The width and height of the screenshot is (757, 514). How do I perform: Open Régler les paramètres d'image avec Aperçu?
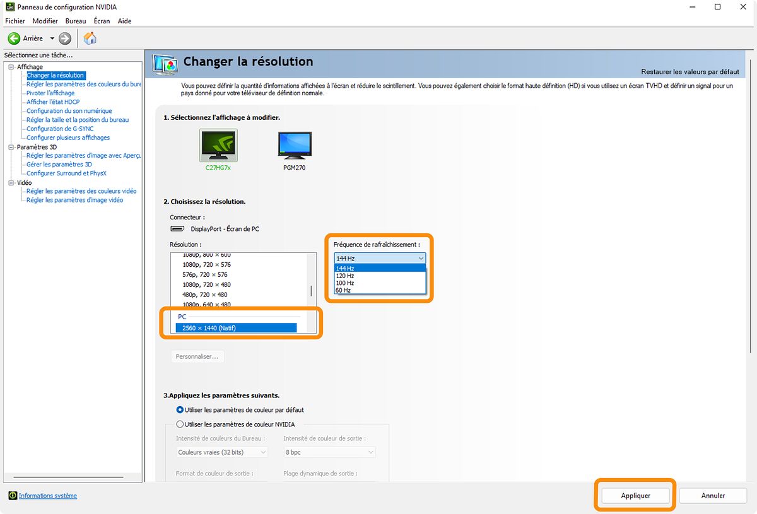pos(84,156)
